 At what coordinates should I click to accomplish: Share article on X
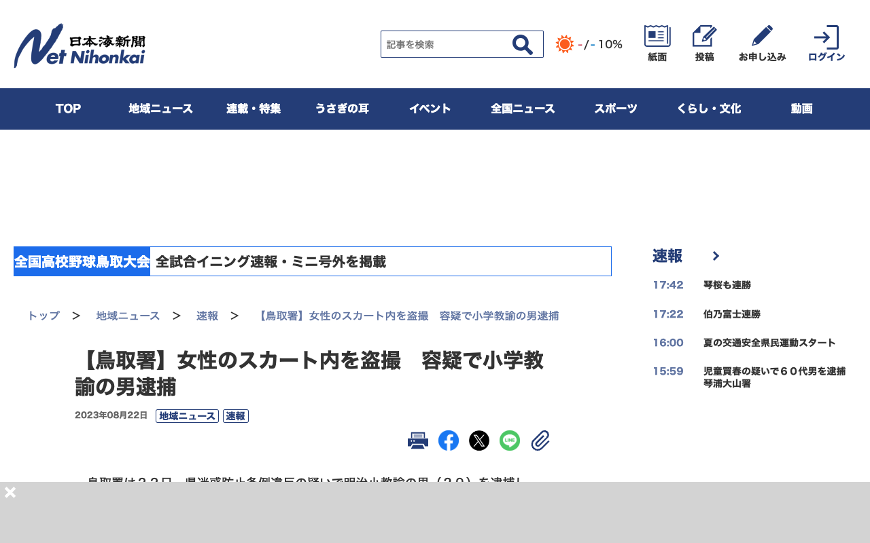point(479,441)
